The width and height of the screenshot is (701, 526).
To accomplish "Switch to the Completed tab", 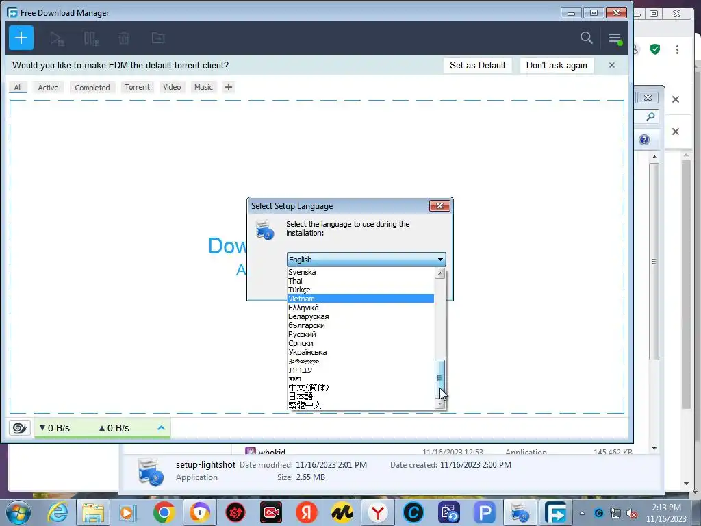I will [92, 87].
